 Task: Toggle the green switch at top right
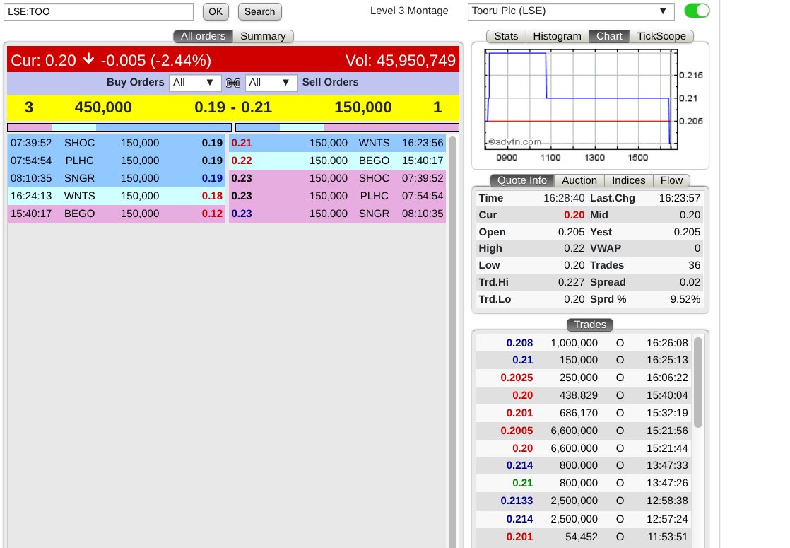pyautogui.click(x=697, y=11)
